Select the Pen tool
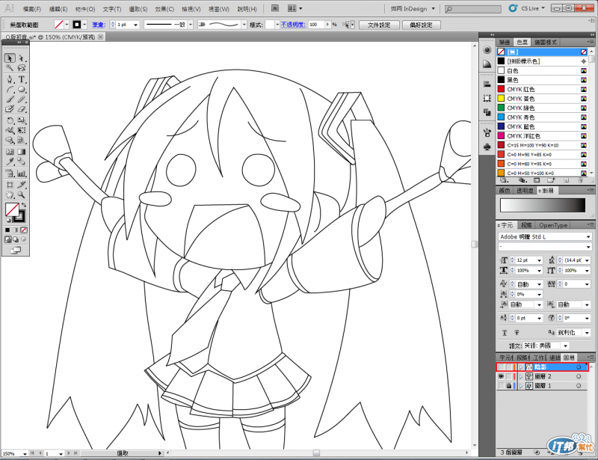 10,79
